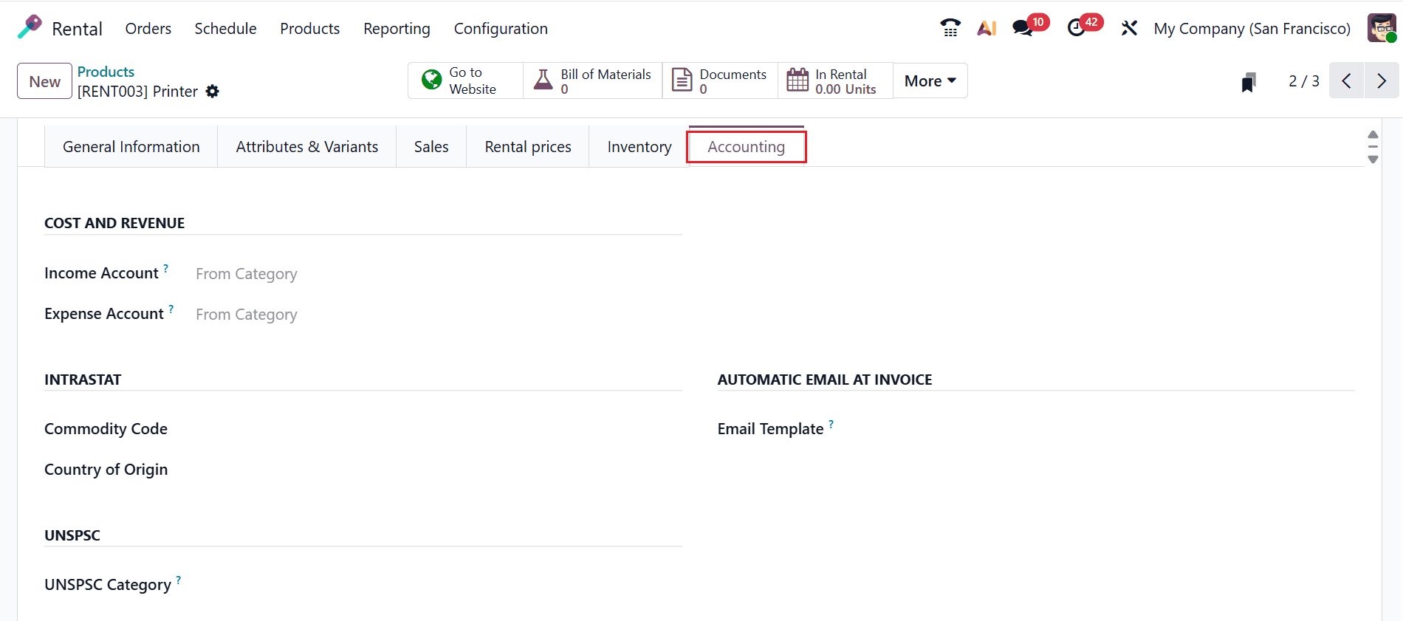Open the conversations messages icon with 10 badge

tap(1030, 27)
